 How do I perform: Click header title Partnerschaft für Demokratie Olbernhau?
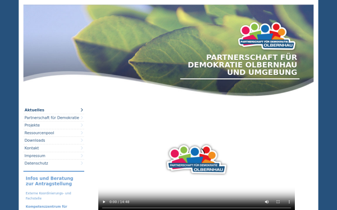point(243,65)
